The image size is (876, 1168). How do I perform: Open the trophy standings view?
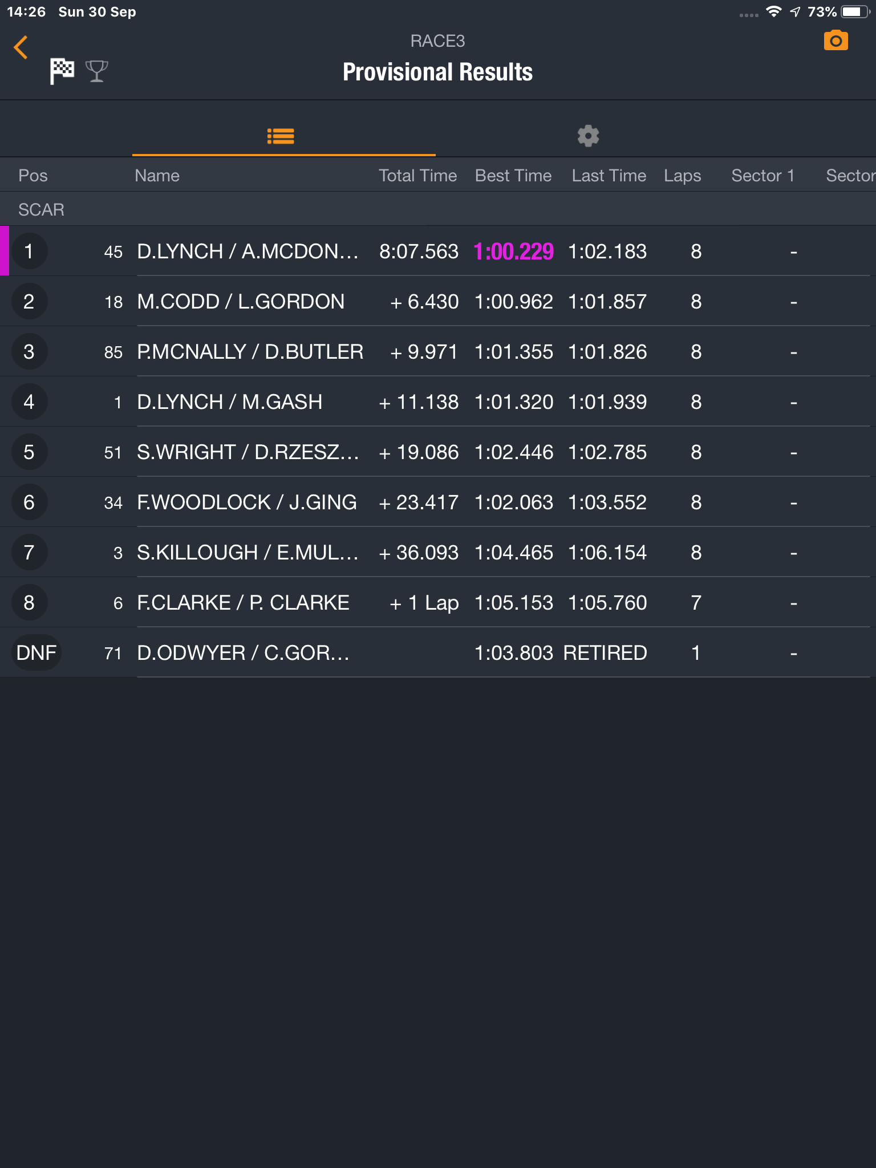(x=96, y=71)
